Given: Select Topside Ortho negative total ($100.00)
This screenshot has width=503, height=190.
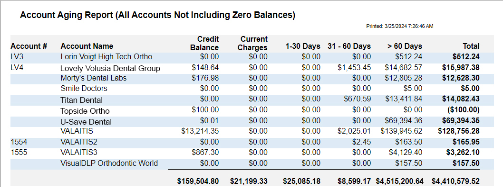Looking at the screenshot, I should coord(463,110).
